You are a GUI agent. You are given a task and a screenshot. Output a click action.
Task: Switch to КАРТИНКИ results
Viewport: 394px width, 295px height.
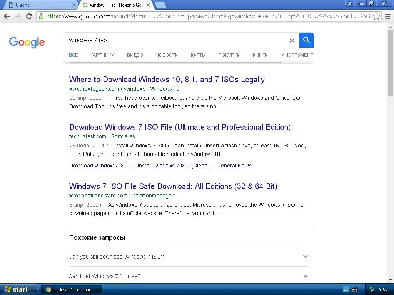pos(102,55)
